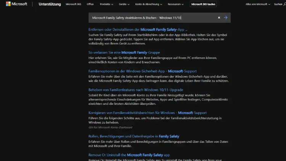
Task: Open 'Remove Or Uninstall the Microsoft Family Safety app' result
Action: point(129,155)
